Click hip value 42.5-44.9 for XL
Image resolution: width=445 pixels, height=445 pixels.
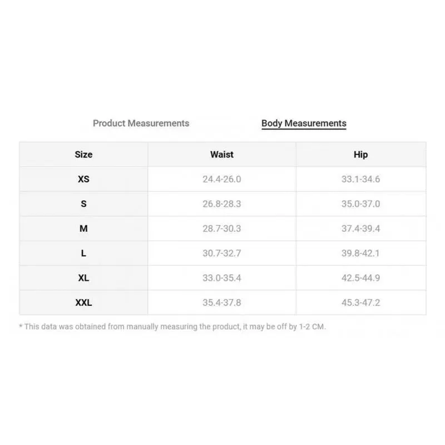pos(360,278)
